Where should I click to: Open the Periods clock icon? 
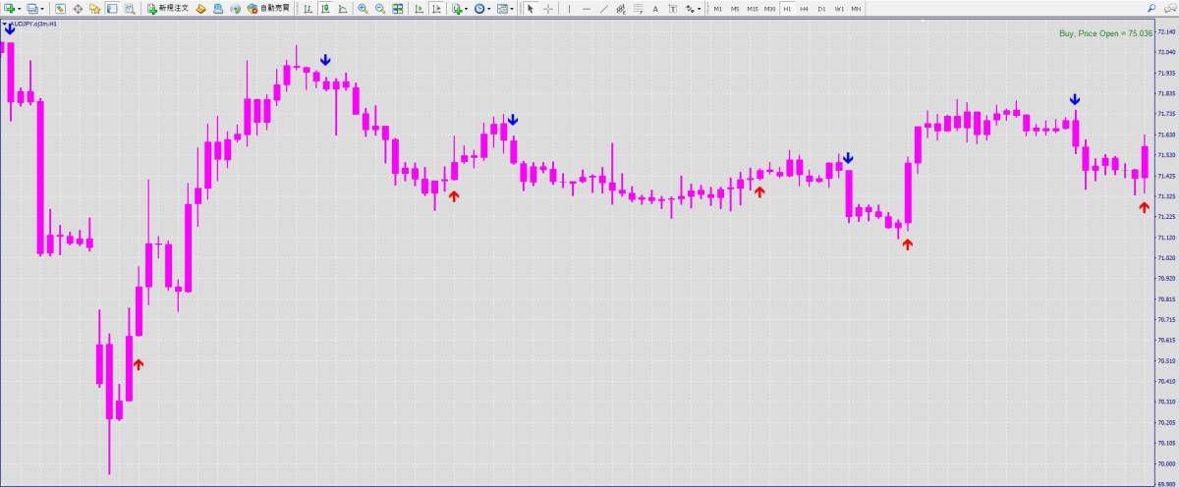(479, 9)
